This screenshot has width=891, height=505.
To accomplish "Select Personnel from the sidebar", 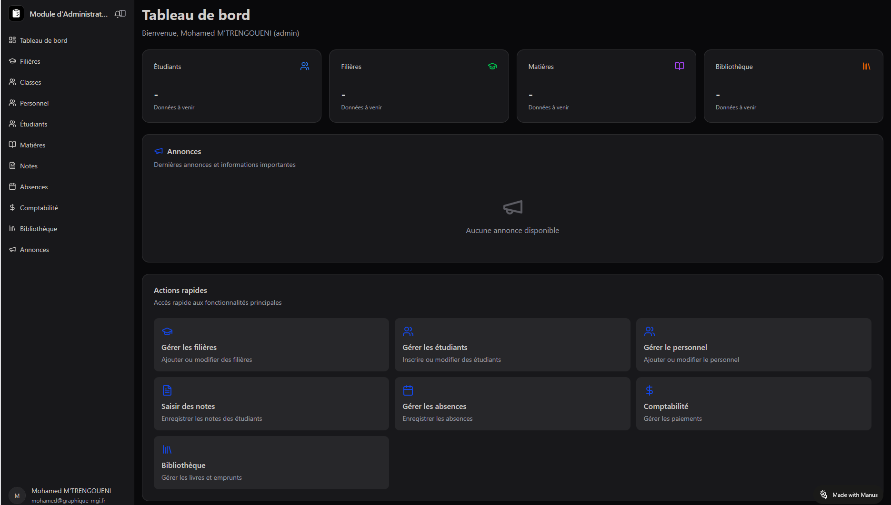I will [34, 103].
